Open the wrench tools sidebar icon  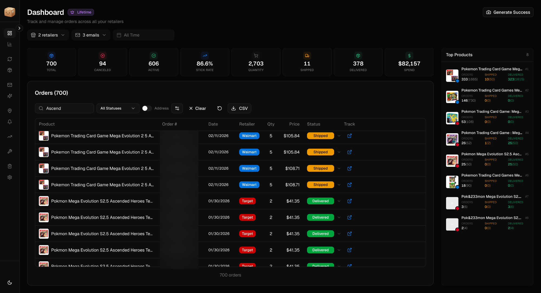click(x=10, y=151)
